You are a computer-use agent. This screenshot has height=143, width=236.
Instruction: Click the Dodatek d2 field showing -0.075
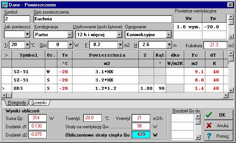tap(37, 135)
